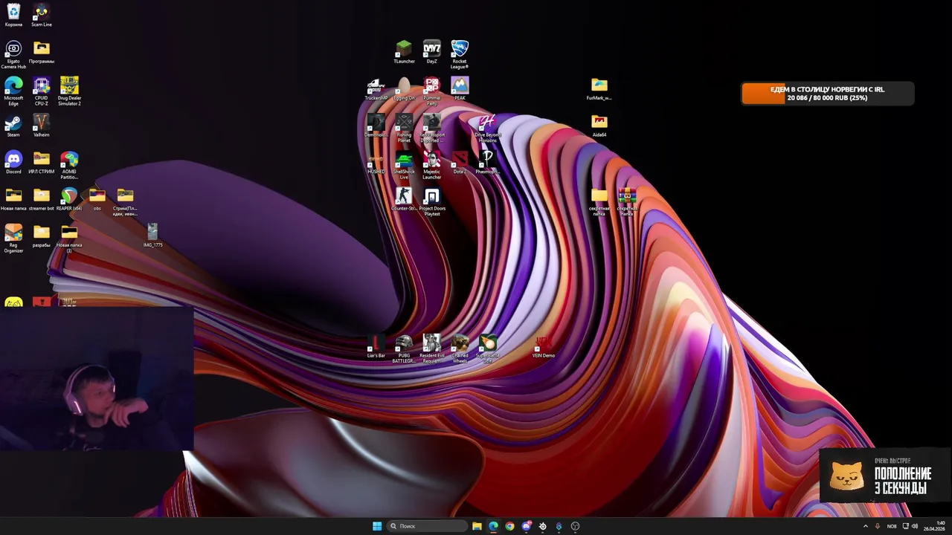Screen dimensions: 952x535
Task: Open the Discord desktop shortcut
Action: (13, 163)
